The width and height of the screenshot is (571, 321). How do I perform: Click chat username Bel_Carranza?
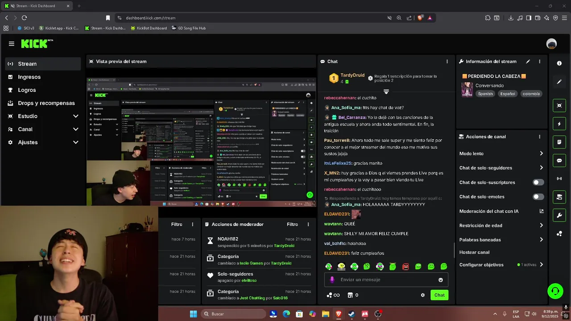[352, 117]
